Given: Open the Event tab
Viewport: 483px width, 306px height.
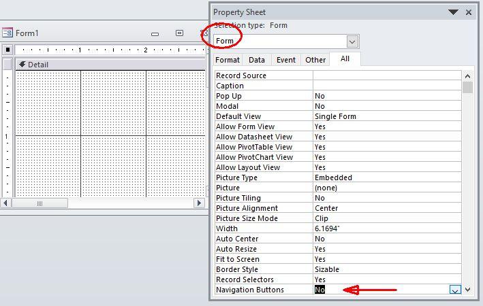Looking at the screenshot, I should pyautogui.click(x=285, y=60).
